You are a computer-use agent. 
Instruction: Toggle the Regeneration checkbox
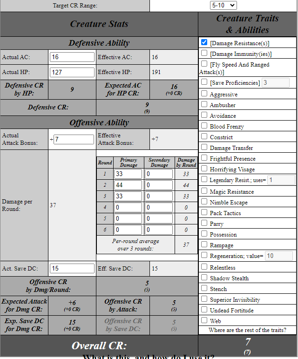click(204, 255)
